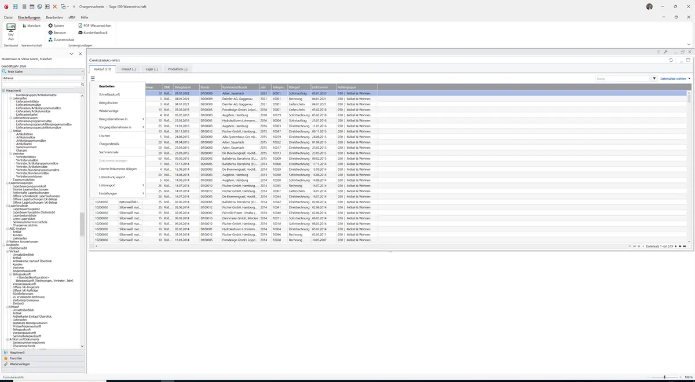
Task: Click the Freie Suche field in sidebar
Action: 43,72
